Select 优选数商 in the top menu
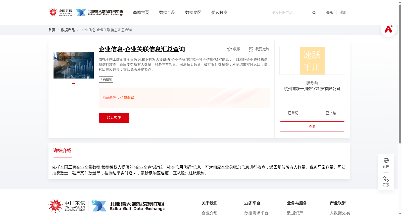The image size is (402, 216). (x=219, y=13)
